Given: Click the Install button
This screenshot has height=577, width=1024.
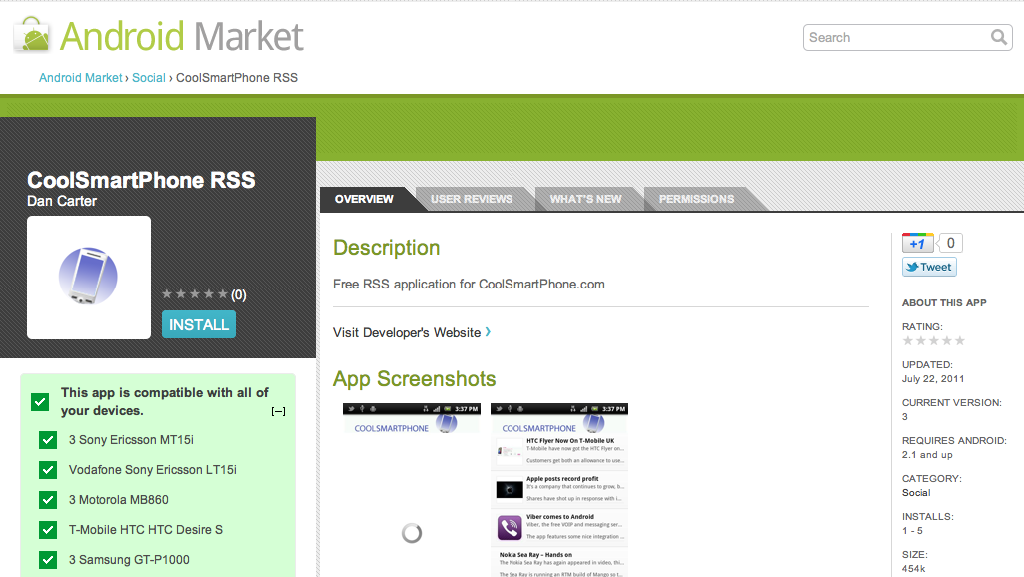Looking at the screenshot, I should pos(199,325).
